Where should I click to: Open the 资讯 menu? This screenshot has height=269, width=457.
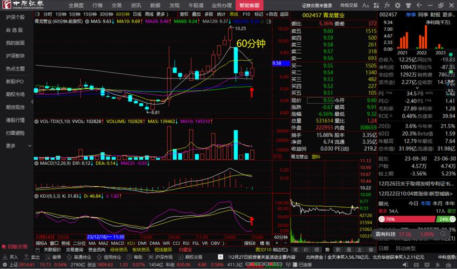coord(136,5)
